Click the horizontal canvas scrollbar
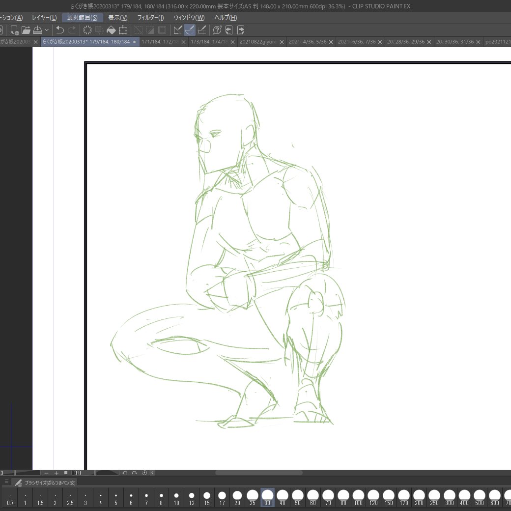 [259, 473]
